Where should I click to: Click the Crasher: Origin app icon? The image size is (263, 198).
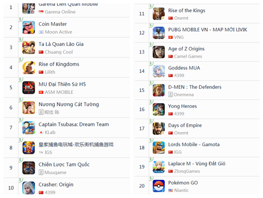click(x=29, y=188)
